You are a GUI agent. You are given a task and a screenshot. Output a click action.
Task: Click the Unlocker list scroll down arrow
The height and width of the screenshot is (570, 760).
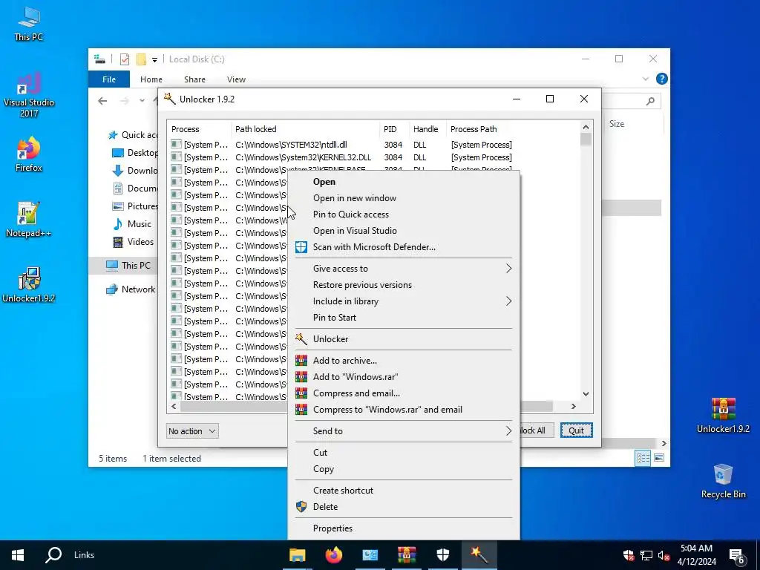[x=586, y=394]
